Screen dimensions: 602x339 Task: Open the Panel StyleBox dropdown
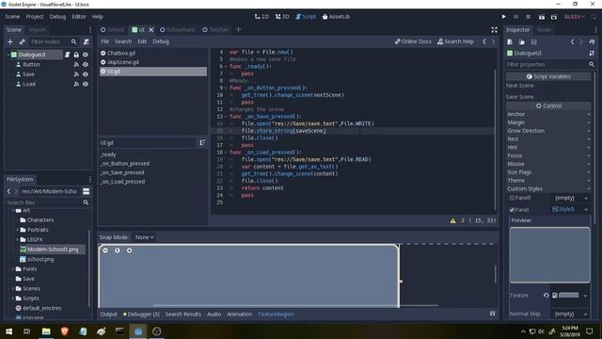click(586, 209)
